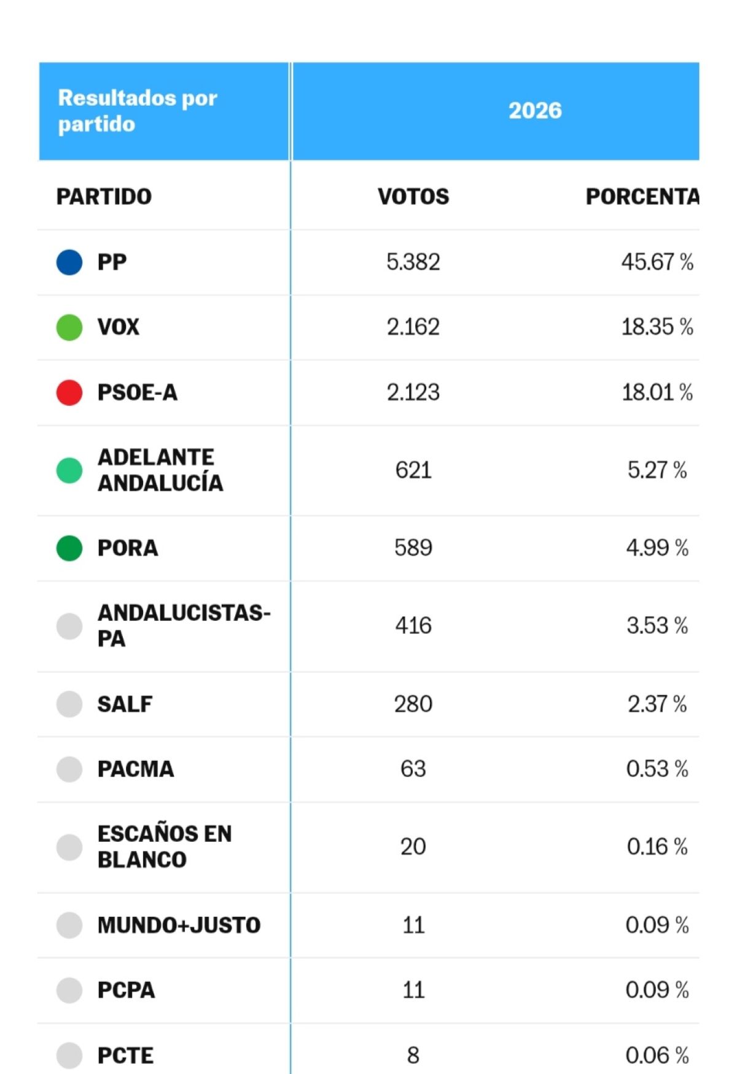
Task: Click the PCTE party name
Action: (x=125, y=1056)
